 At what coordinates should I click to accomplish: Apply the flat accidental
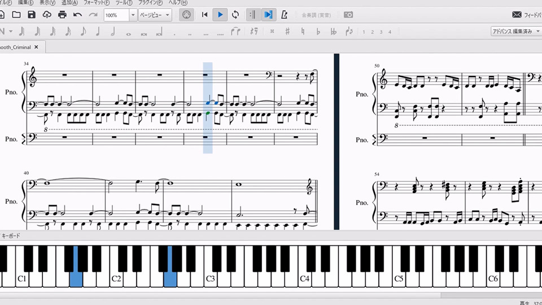point(318,32)
